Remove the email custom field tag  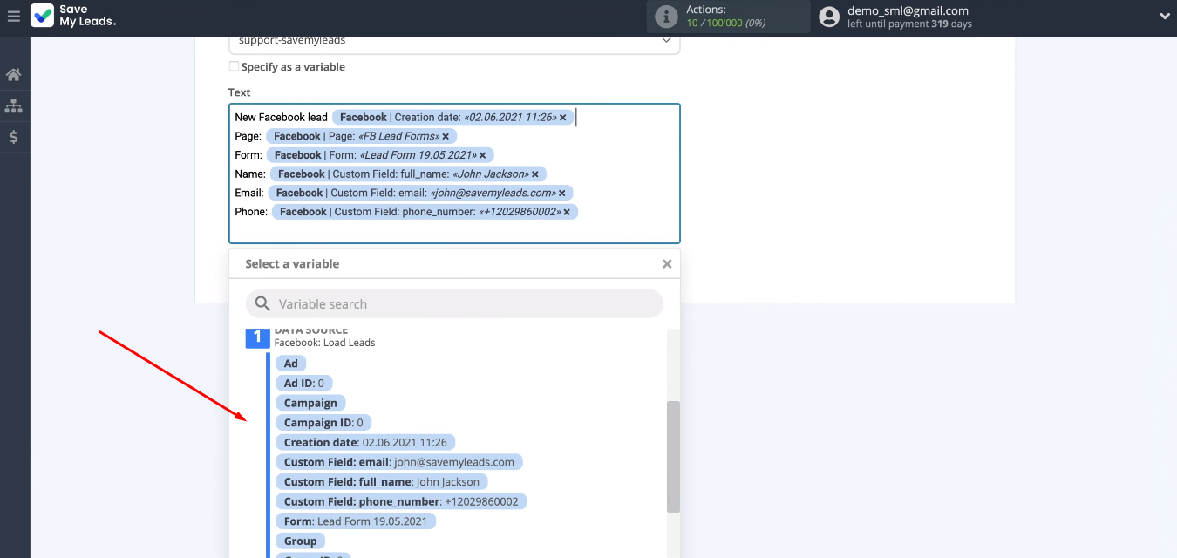click(562, 193)
